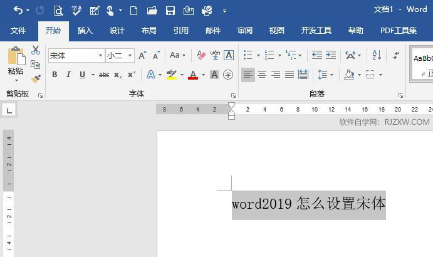The height and width of the screenshot is (257, 433).
Task: Toggle Italic formatting
Action: click(x=68, y=75)
